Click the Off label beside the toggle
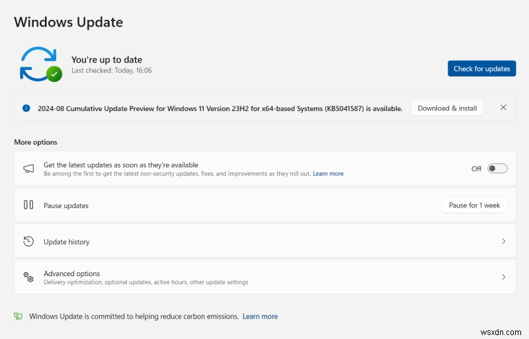 pos(476,169)
